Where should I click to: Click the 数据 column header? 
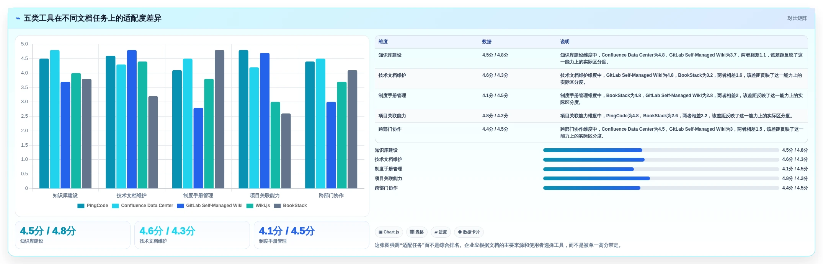pos(487,42)
